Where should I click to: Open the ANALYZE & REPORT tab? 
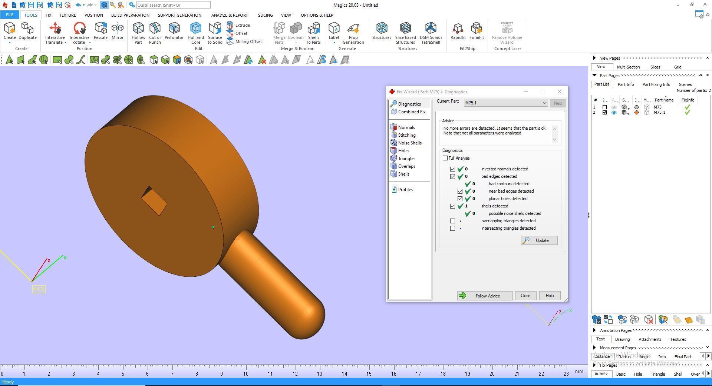[x=230, y=15]
